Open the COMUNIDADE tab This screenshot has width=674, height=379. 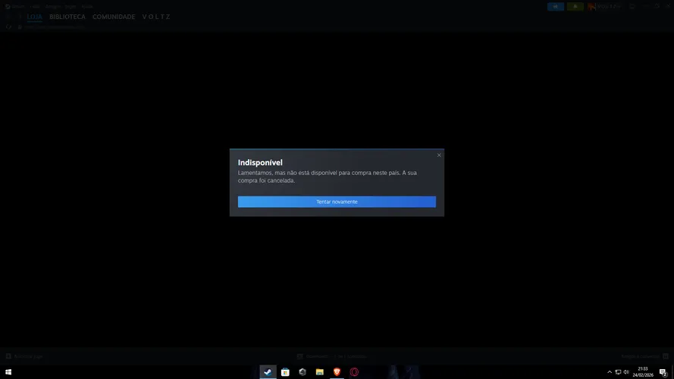114,17
